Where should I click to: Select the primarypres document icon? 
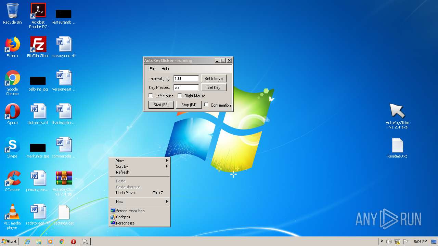click(38, 181)
